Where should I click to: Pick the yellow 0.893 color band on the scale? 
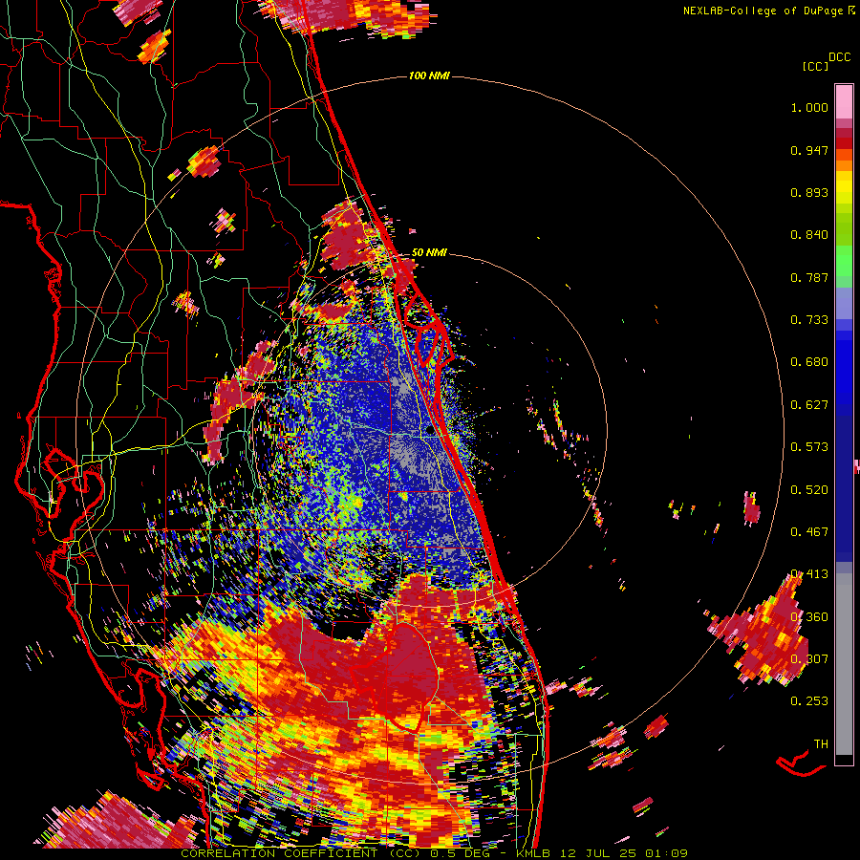844,187
